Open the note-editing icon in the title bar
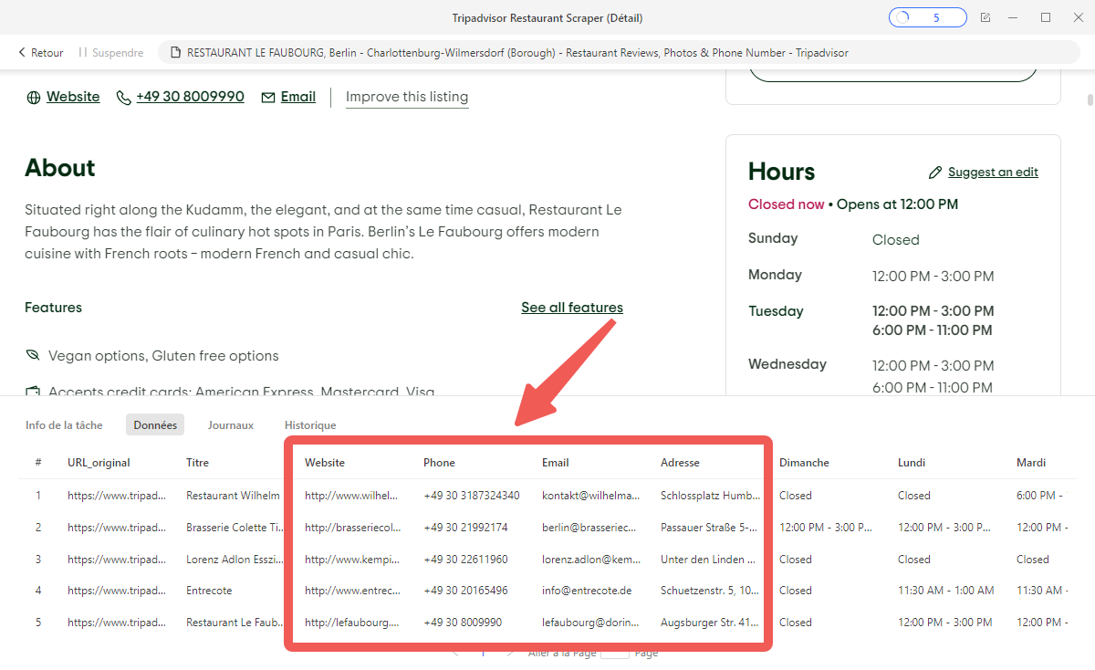Image resolution: width=1095 pixels, height=670 pixels. [985, 16]
